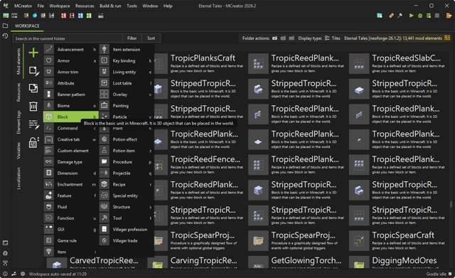Click the green panels toolbar icon
Image resolution: width=455 pixels, height=278 pixels.
click(89, 16)
